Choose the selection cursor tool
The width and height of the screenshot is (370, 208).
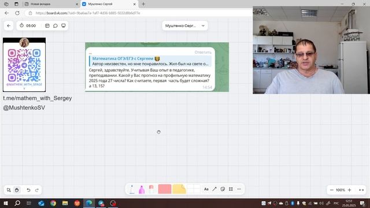pyautogui.click(x=9, y=190)
